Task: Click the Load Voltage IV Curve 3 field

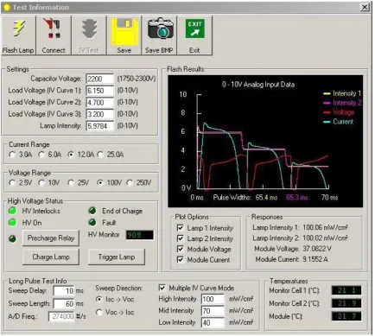Action: 99,114
